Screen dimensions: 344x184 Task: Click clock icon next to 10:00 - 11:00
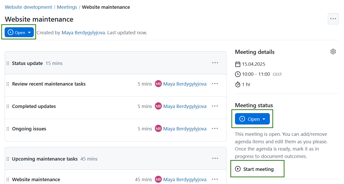click(238, 74)
